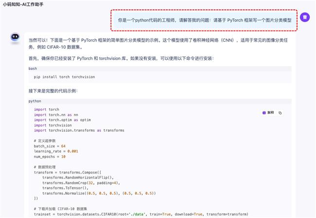316x218 pixels.
Task: Click the transforms.Normalize line
Action: tap(99, 193)
